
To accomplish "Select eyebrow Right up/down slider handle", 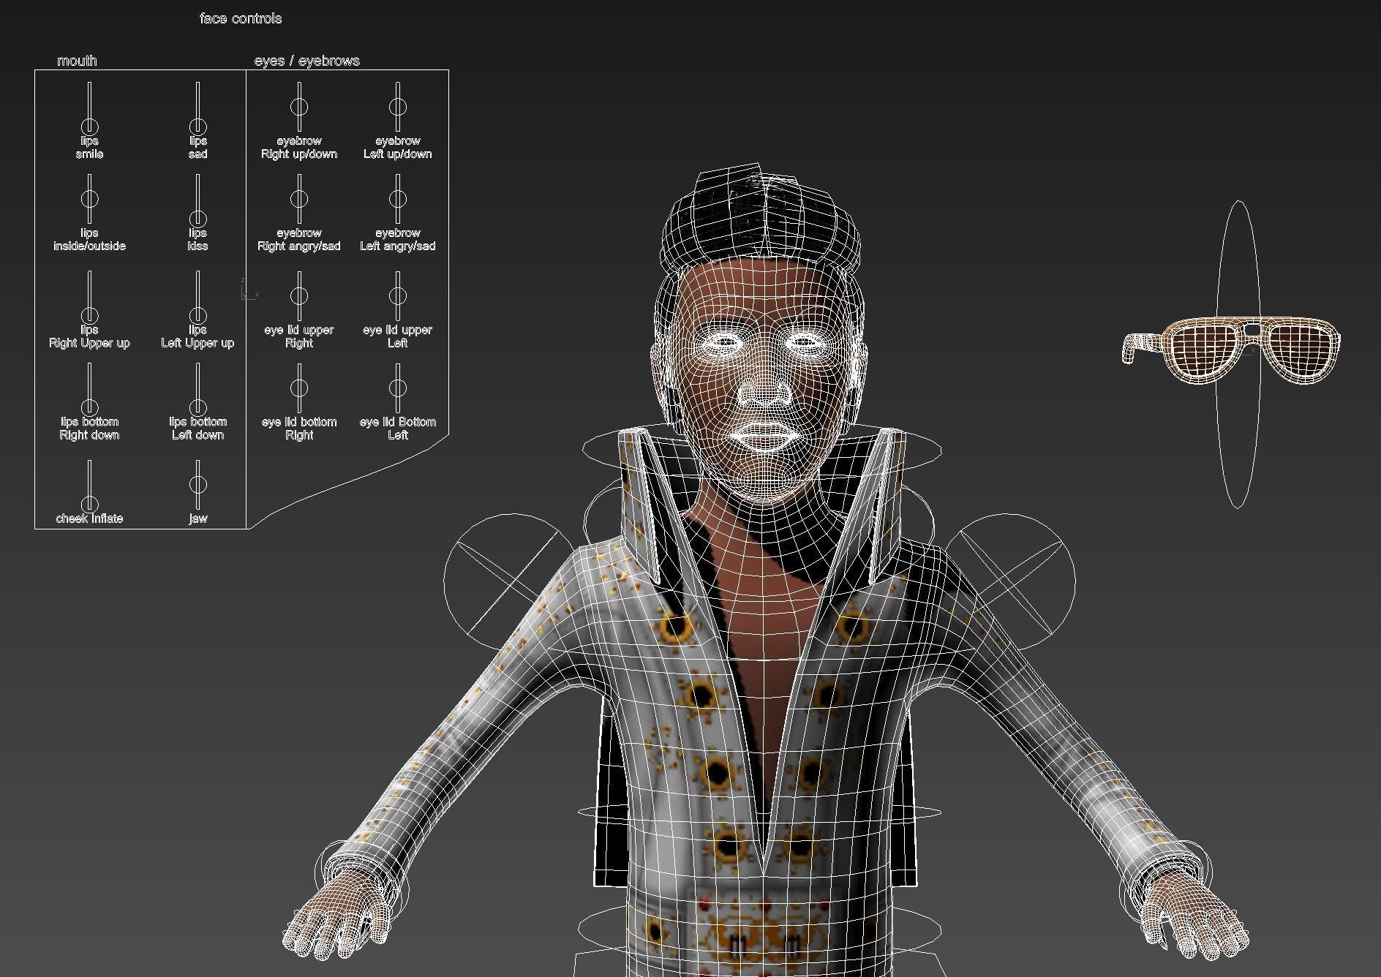I will click(298, 106).
